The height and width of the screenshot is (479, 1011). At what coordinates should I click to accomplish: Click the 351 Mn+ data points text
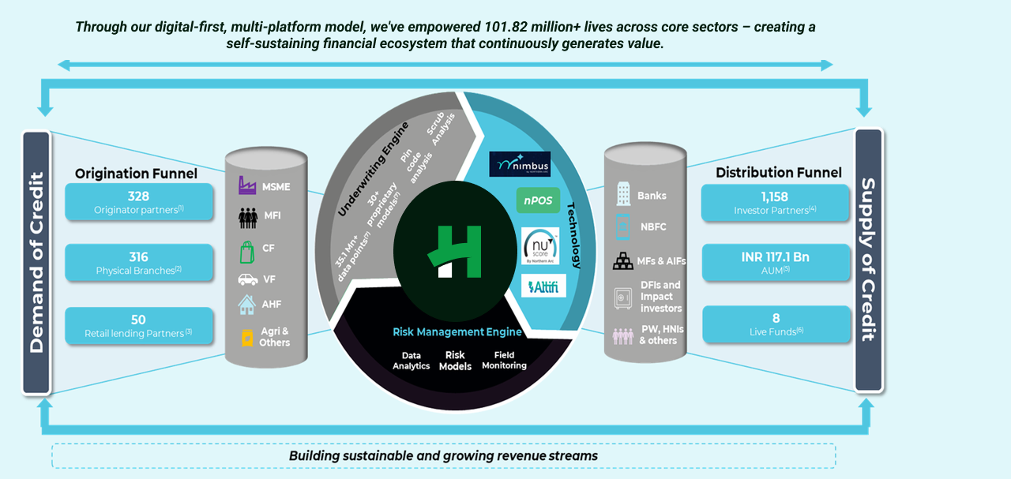(x=353, y=255)
